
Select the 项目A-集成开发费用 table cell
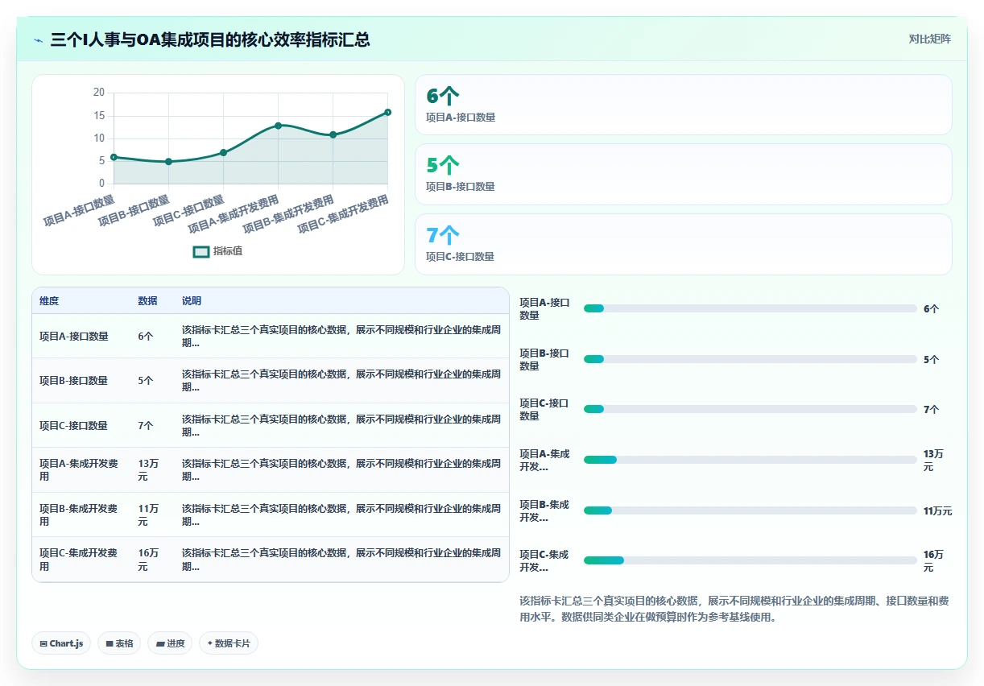(x=79, y=470)
